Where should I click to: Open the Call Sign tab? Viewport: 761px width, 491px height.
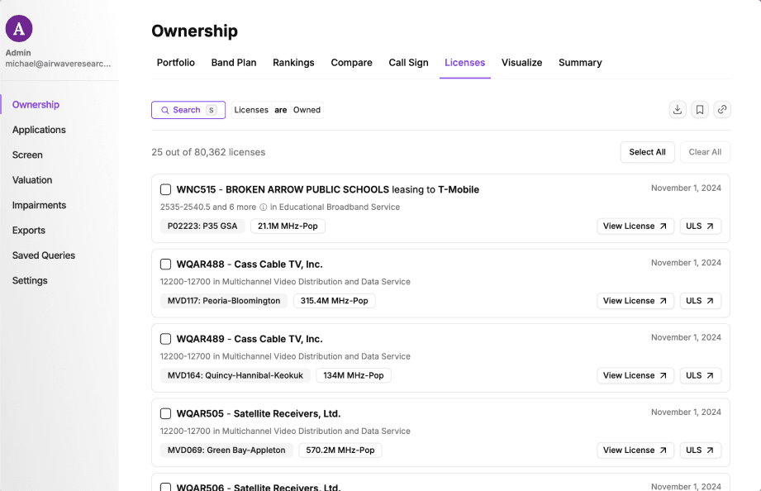[409, 63]
